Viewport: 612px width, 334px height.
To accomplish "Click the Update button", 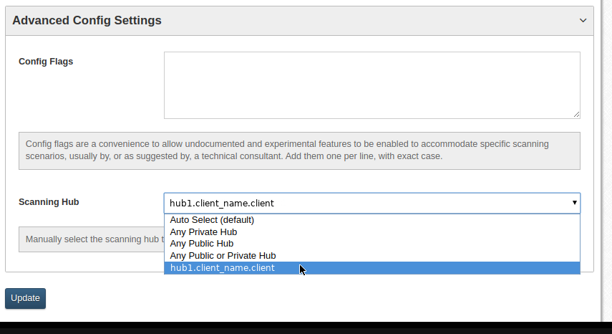I will (25, 298).
